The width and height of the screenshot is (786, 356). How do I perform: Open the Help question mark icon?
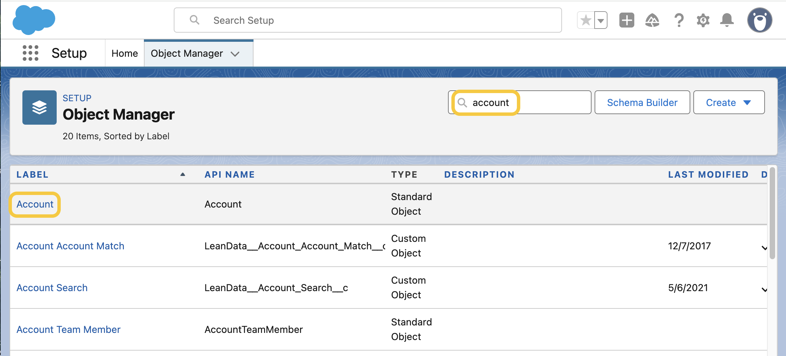pyautogui.click(x=679, y=20)
